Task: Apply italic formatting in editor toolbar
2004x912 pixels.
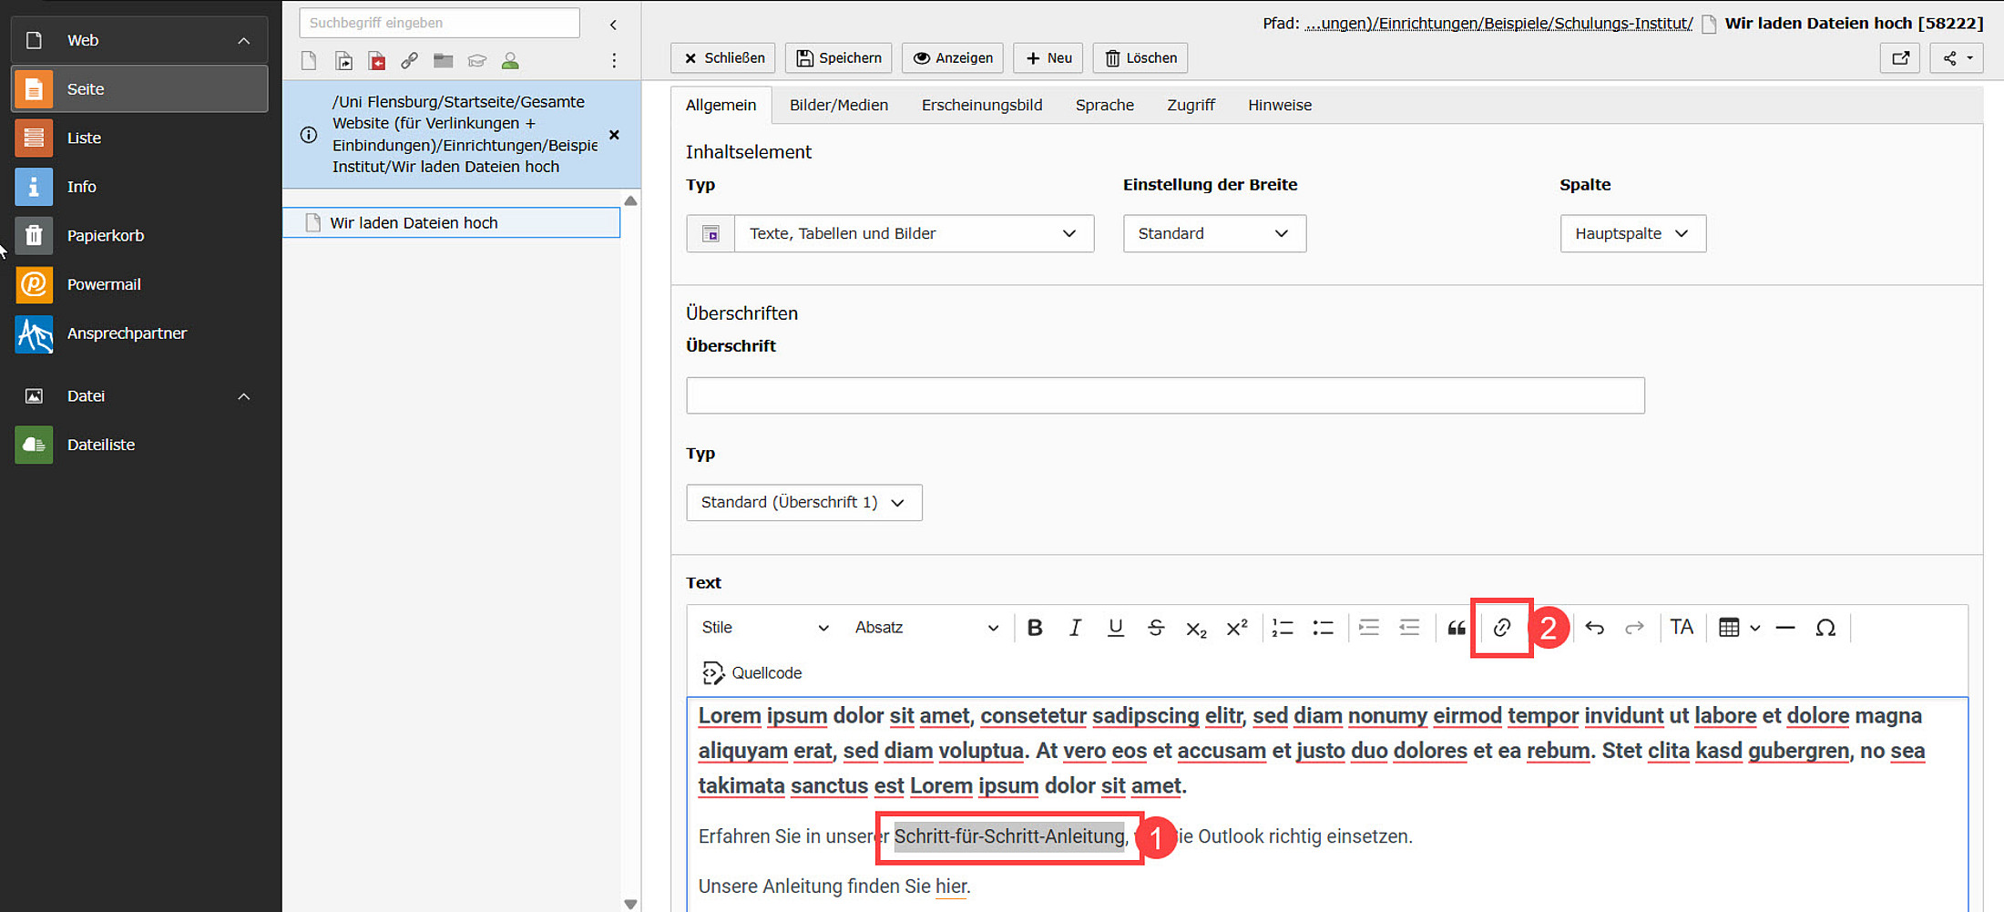Action: pyautogui.click(x=1075, y=628)
